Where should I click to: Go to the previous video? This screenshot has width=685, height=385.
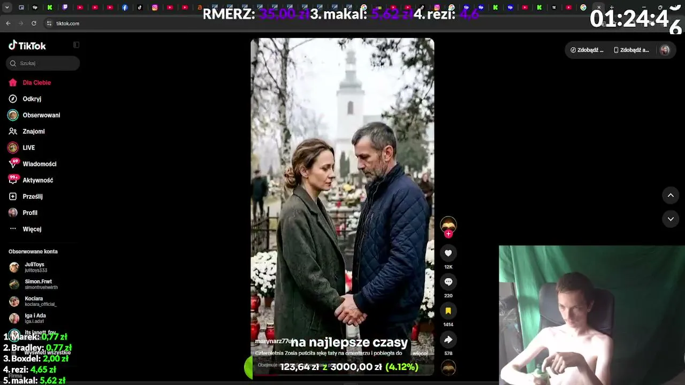pyautogui.click(x=671, y=195)
